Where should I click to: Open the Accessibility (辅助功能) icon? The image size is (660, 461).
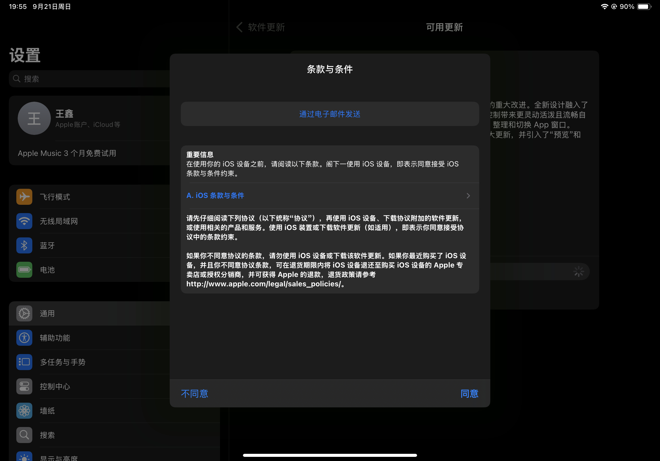24,338
